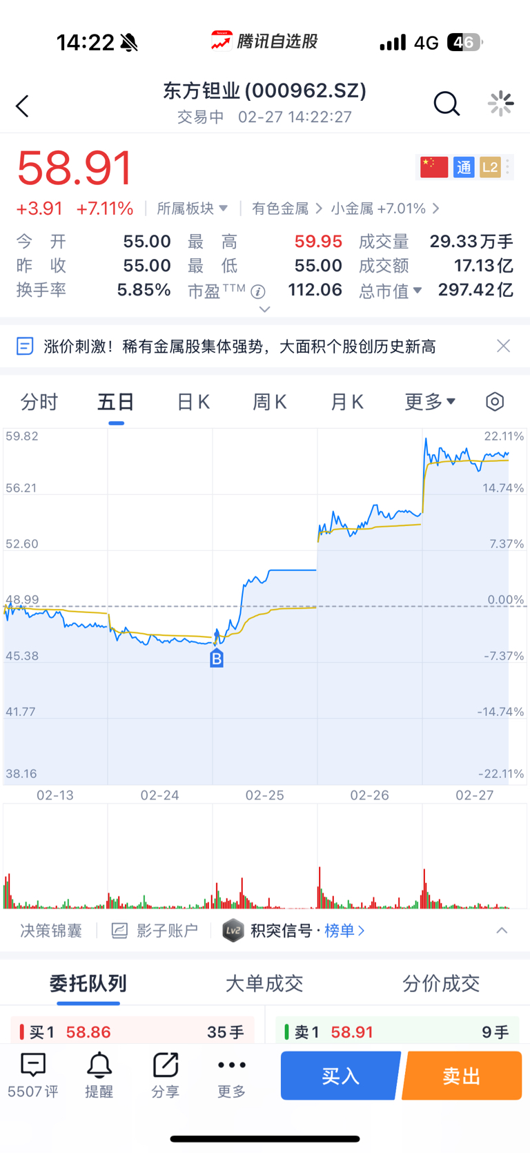The width and height of the screenshot is (530, 1153).
Task: Select the 大单成交 tab
Action: [264, 983]
